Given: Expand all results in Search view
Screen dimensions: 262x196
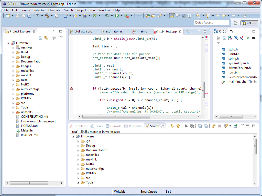Looking at the screenshot, I should (x=200, y=126).
